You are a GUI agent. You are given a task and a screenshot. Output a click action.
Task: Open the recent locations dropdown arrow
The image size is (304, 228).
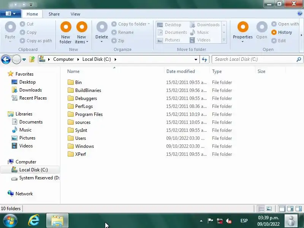point(24,60)
